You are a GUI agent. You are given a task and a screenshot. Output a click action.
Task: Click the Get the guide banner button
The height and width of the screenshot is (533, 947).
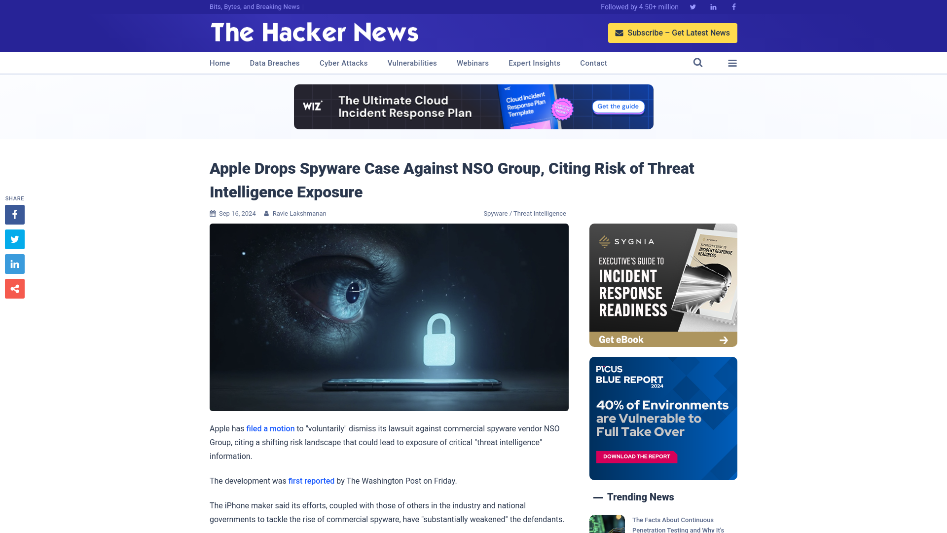pos(617,107)
